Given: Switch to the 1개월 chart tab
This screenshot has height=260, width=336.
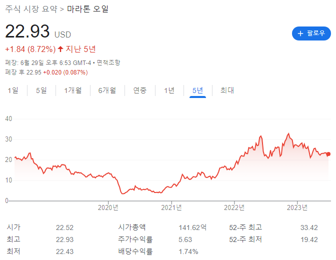Looking at the screenshot, I should tap(73, 90).
